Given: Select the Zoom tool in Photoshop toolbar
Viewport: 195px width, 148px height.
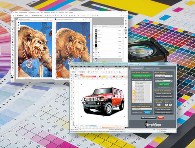Looking at the screenshot, I should point(12,70).
